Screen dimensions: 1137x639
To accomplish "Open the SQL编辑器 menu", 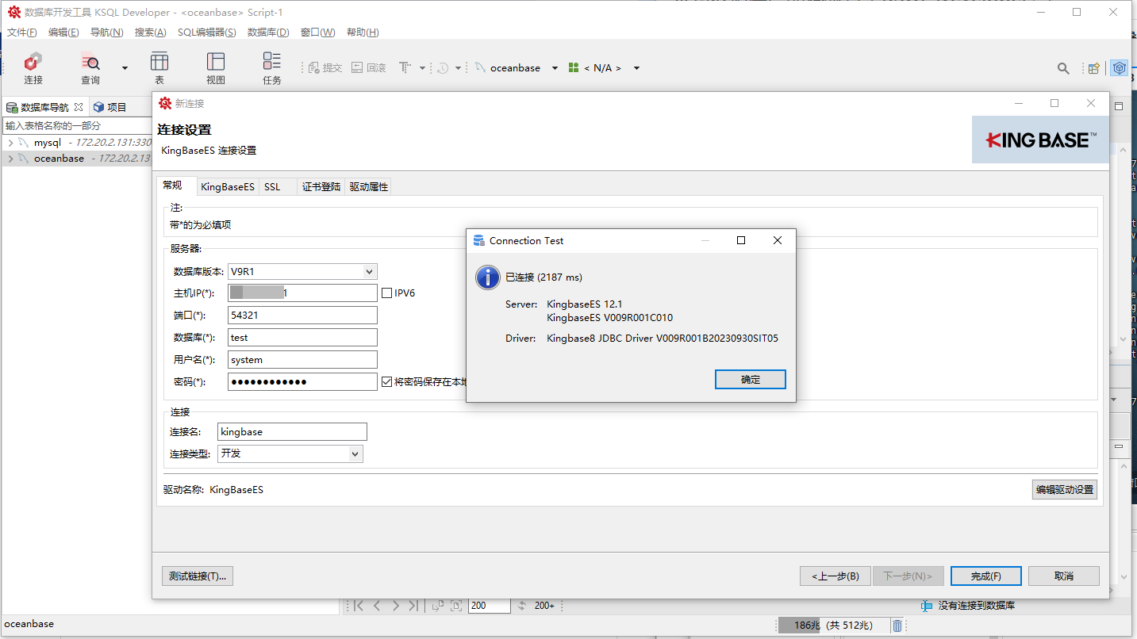I will 206,33.
